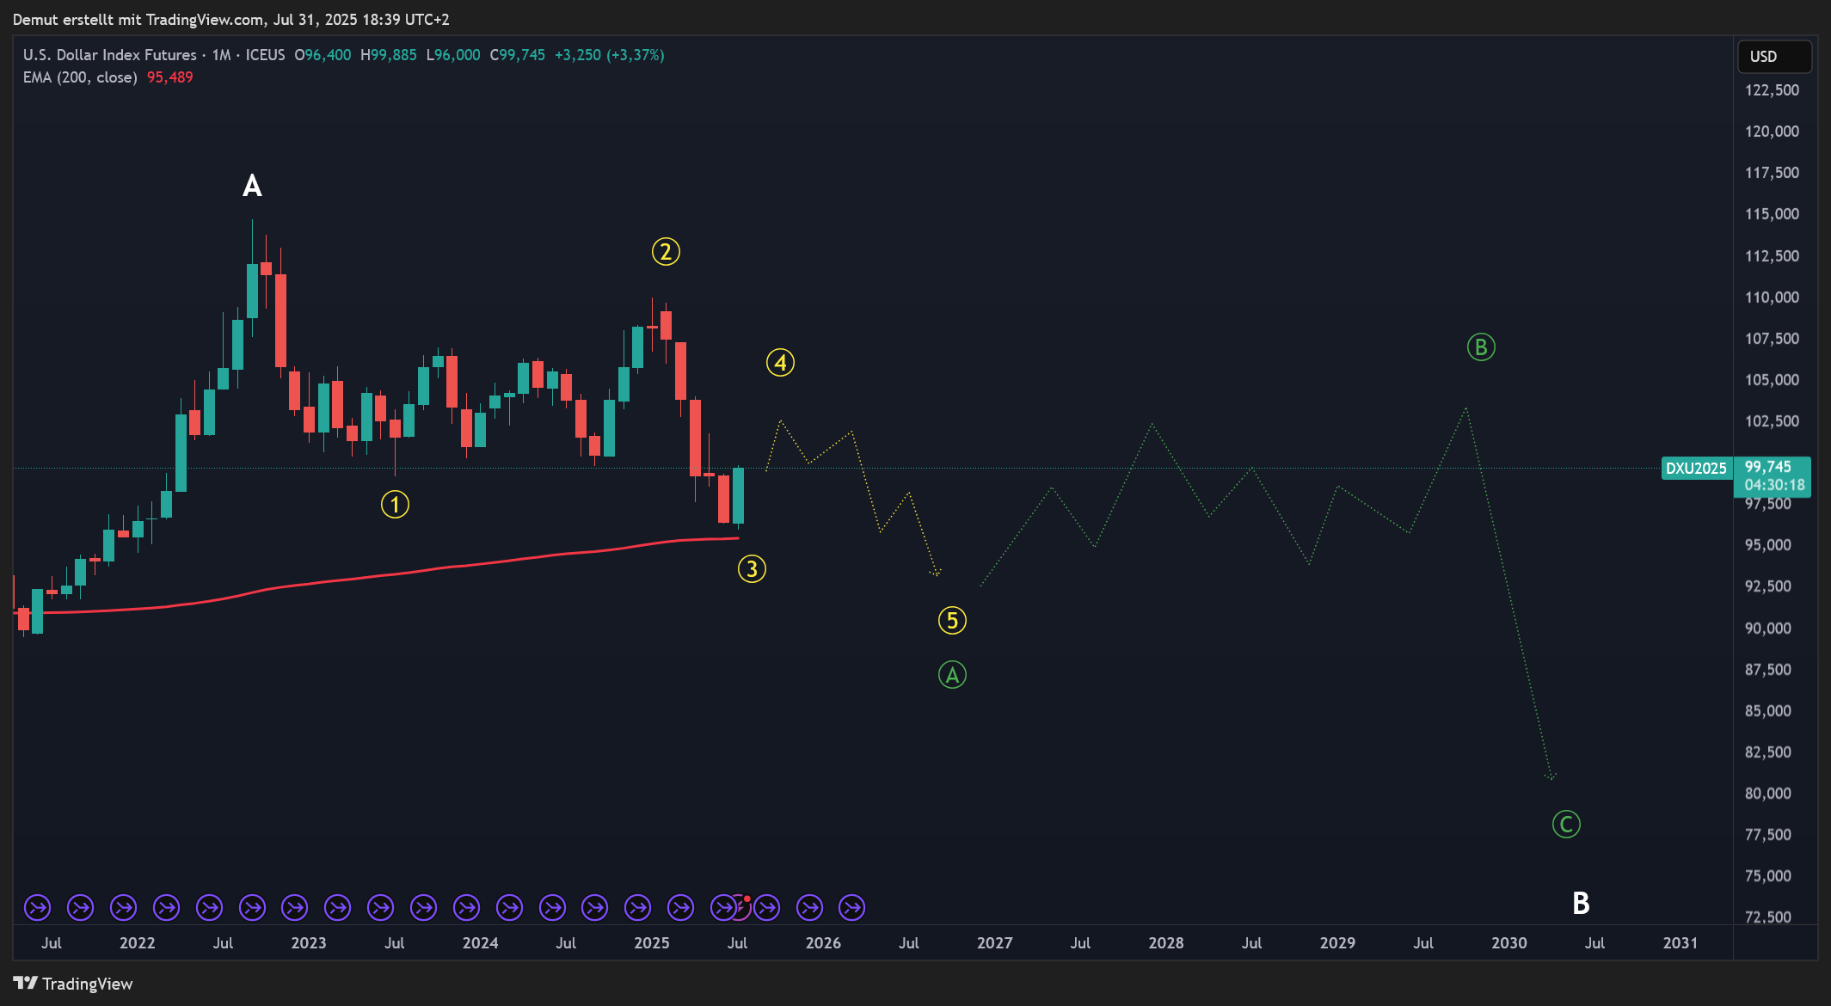Click the 80,000 level on price scale
The height and width of the screenshot is (1006, 1831).
(1767, 794)
